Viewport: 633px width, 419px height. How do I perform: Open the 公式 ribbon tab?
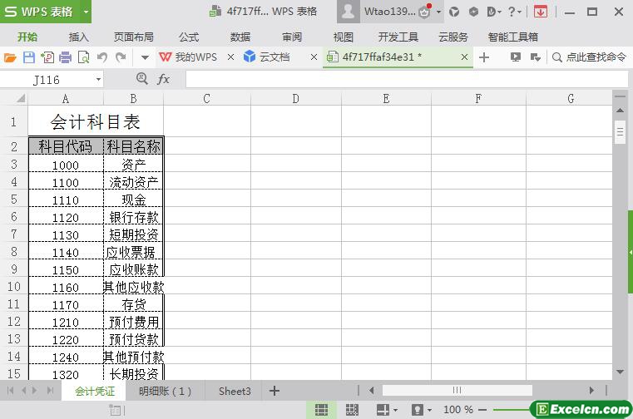pos(189,37)
